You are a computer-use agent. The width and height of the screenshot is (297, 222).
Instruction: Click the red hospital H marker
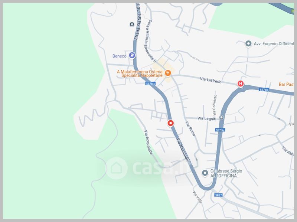(x=240, y=84)
